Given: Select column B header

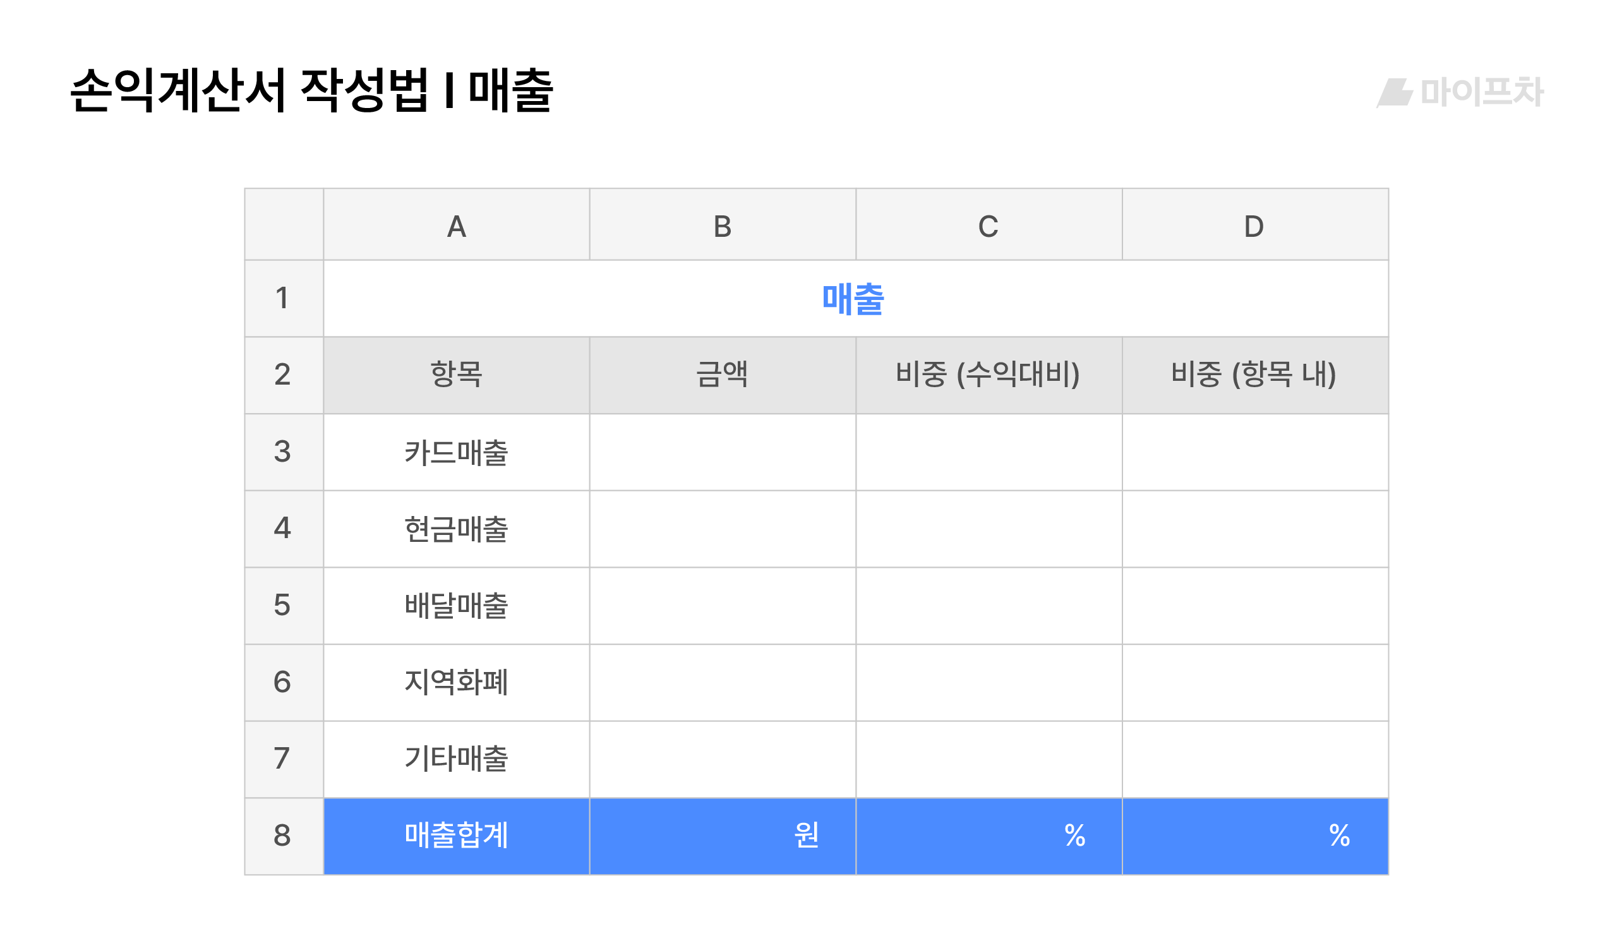Looking at the screenshot, I should pos(723,225).
